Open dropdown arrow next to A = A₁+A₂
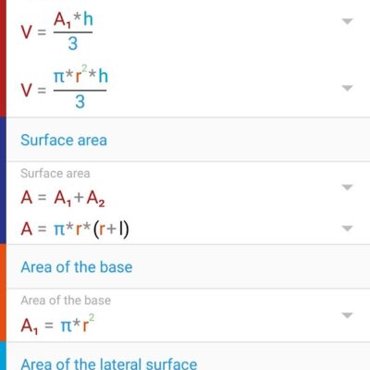This screenshot has height=370, width=370. coord(347,187)
